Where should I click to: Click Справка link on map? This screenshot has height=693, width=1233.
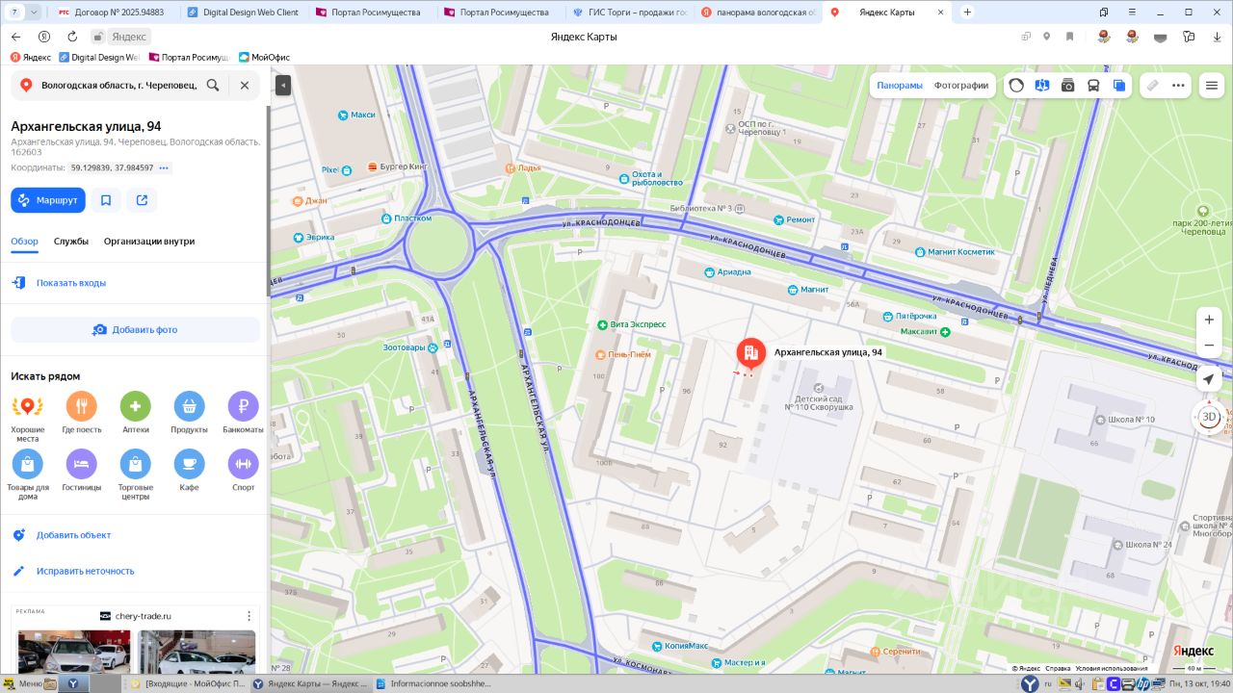pyautogui.click(x=1058, y=668)
